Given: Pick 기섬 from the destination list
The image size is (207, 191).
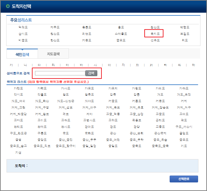Looking at the screenshot, I should [x=19, y=153].
